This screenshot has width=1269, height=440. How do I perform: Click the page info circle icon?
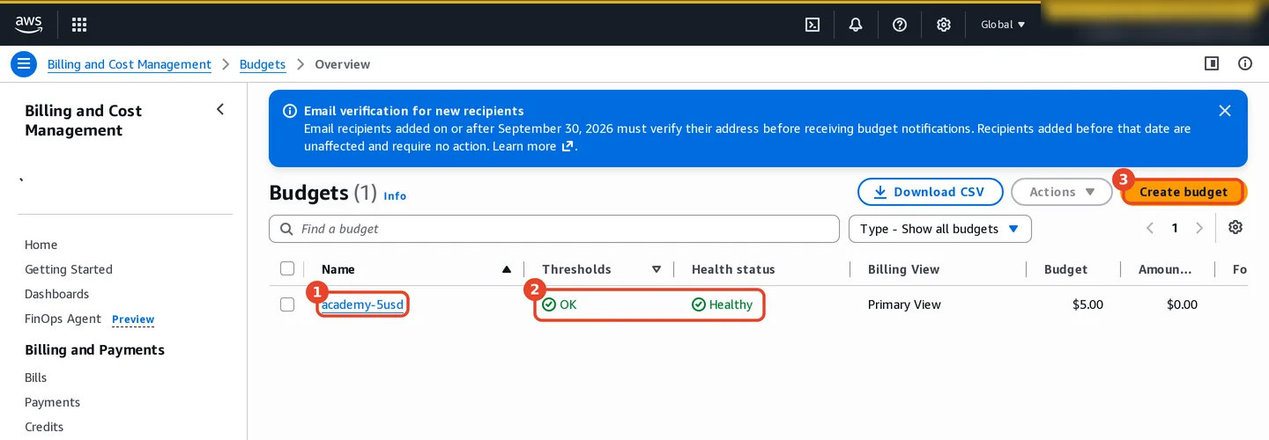1245,63
